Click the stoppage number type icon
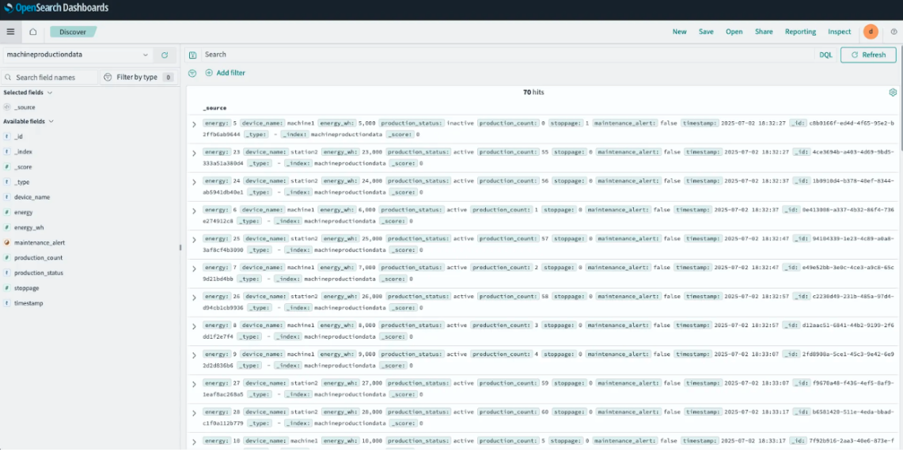Screen dimensions: 903x452 [x=7, y=288]
